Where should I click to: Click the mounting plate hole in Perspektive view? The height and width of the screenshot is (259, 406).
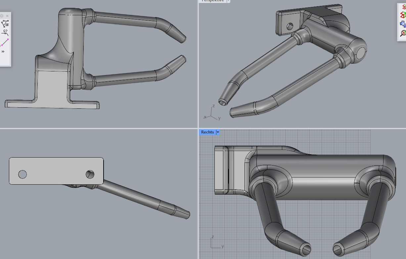pyautogui.click(x=290, y=26)
